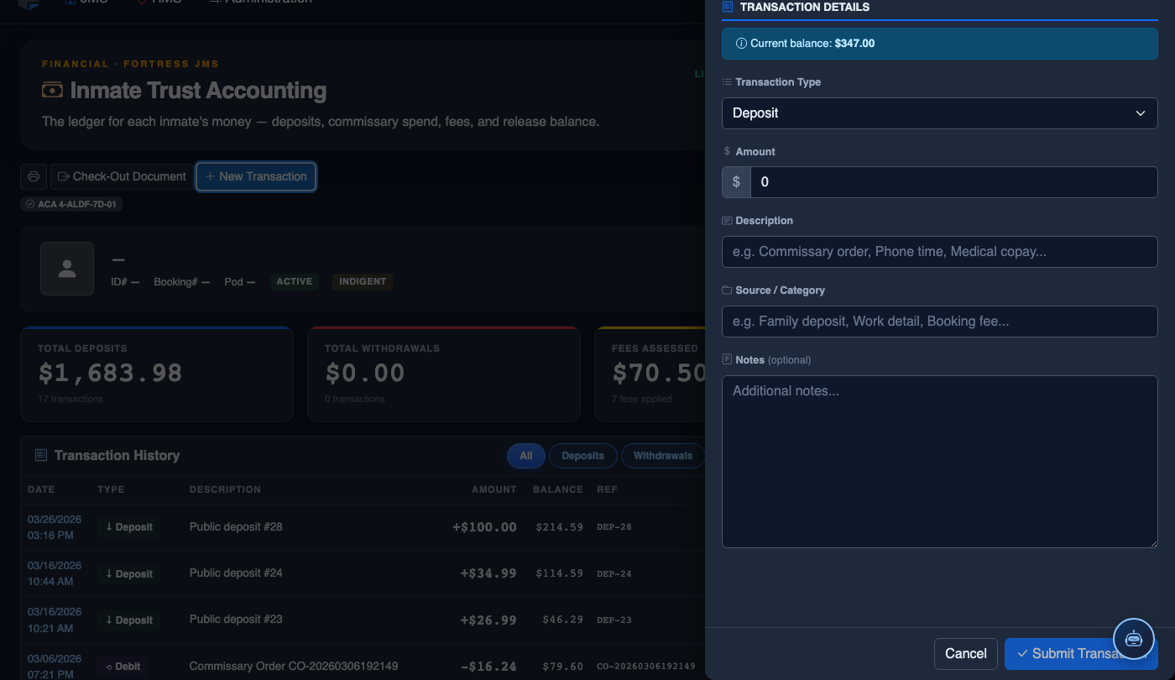Click the New Transaction button
This screenshot has width=1175, height=680.
(x=256, y=176)
